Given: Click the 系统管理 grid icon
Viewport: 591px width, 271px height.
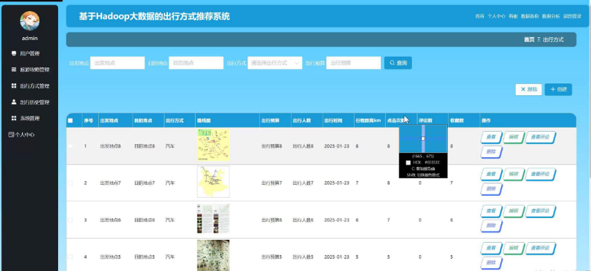Looking at the screenshot, I should (x=14, y=118).
